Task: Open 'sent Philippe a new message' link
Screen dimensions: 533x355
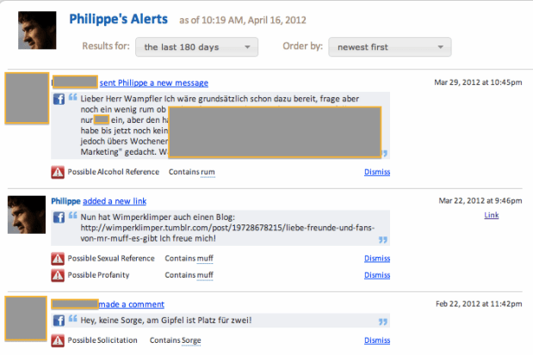Action: [154, 83]
